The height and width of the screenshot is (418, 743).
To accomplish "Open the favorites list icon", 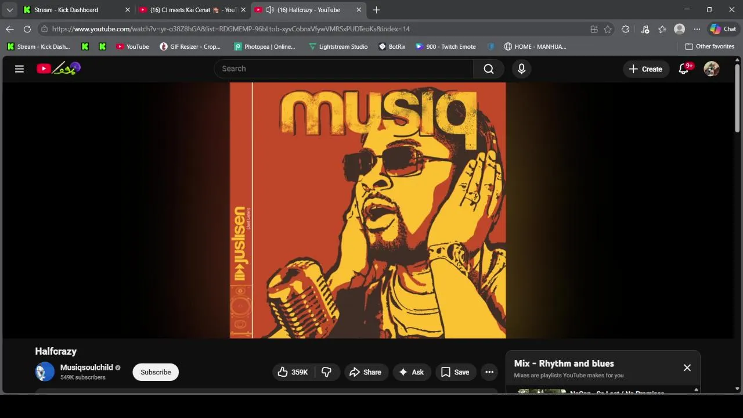I will [662, 29].
